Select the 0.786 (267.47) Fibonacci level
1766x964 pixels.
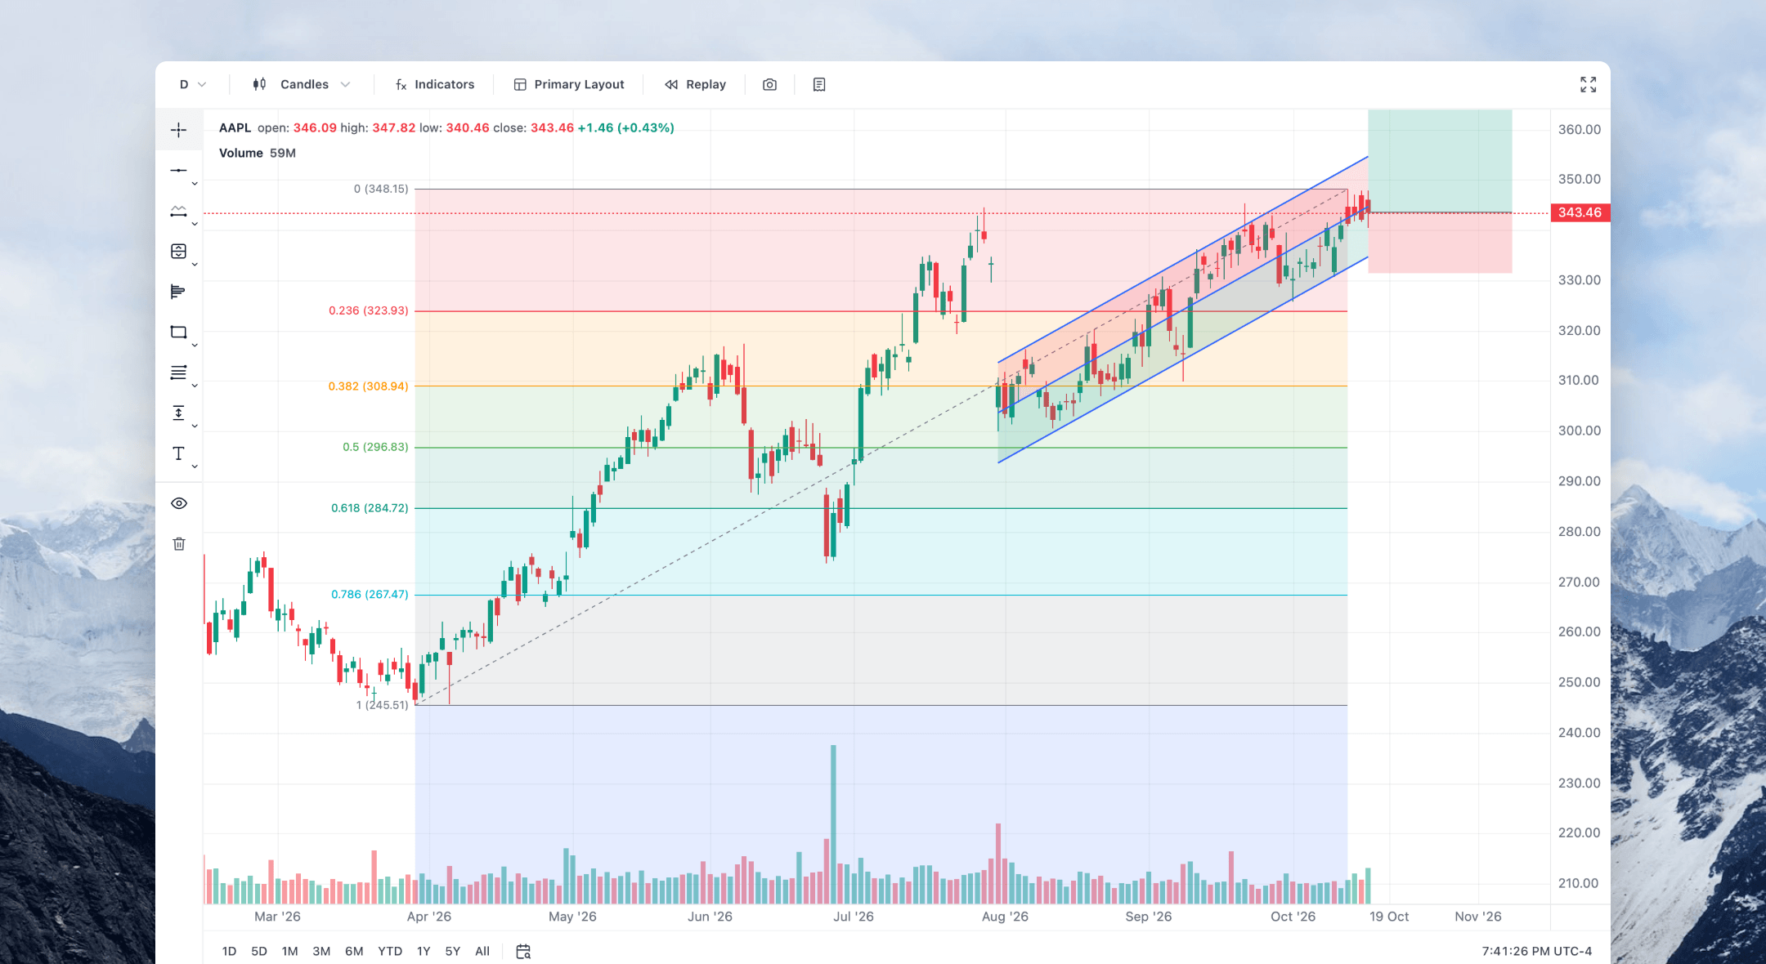pyautogui.click(x=370, y=594)
